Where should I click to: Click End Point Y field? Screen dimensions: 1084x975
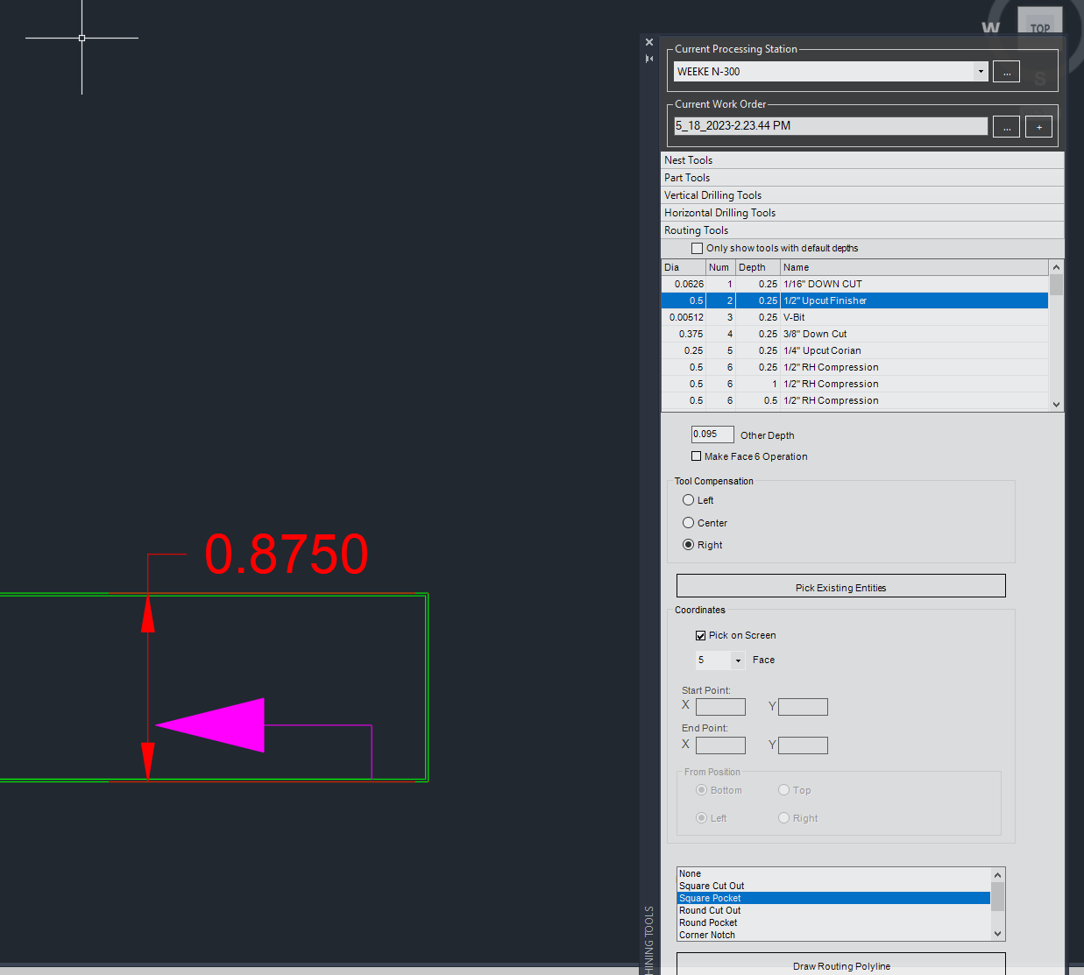tap(803, 745)
